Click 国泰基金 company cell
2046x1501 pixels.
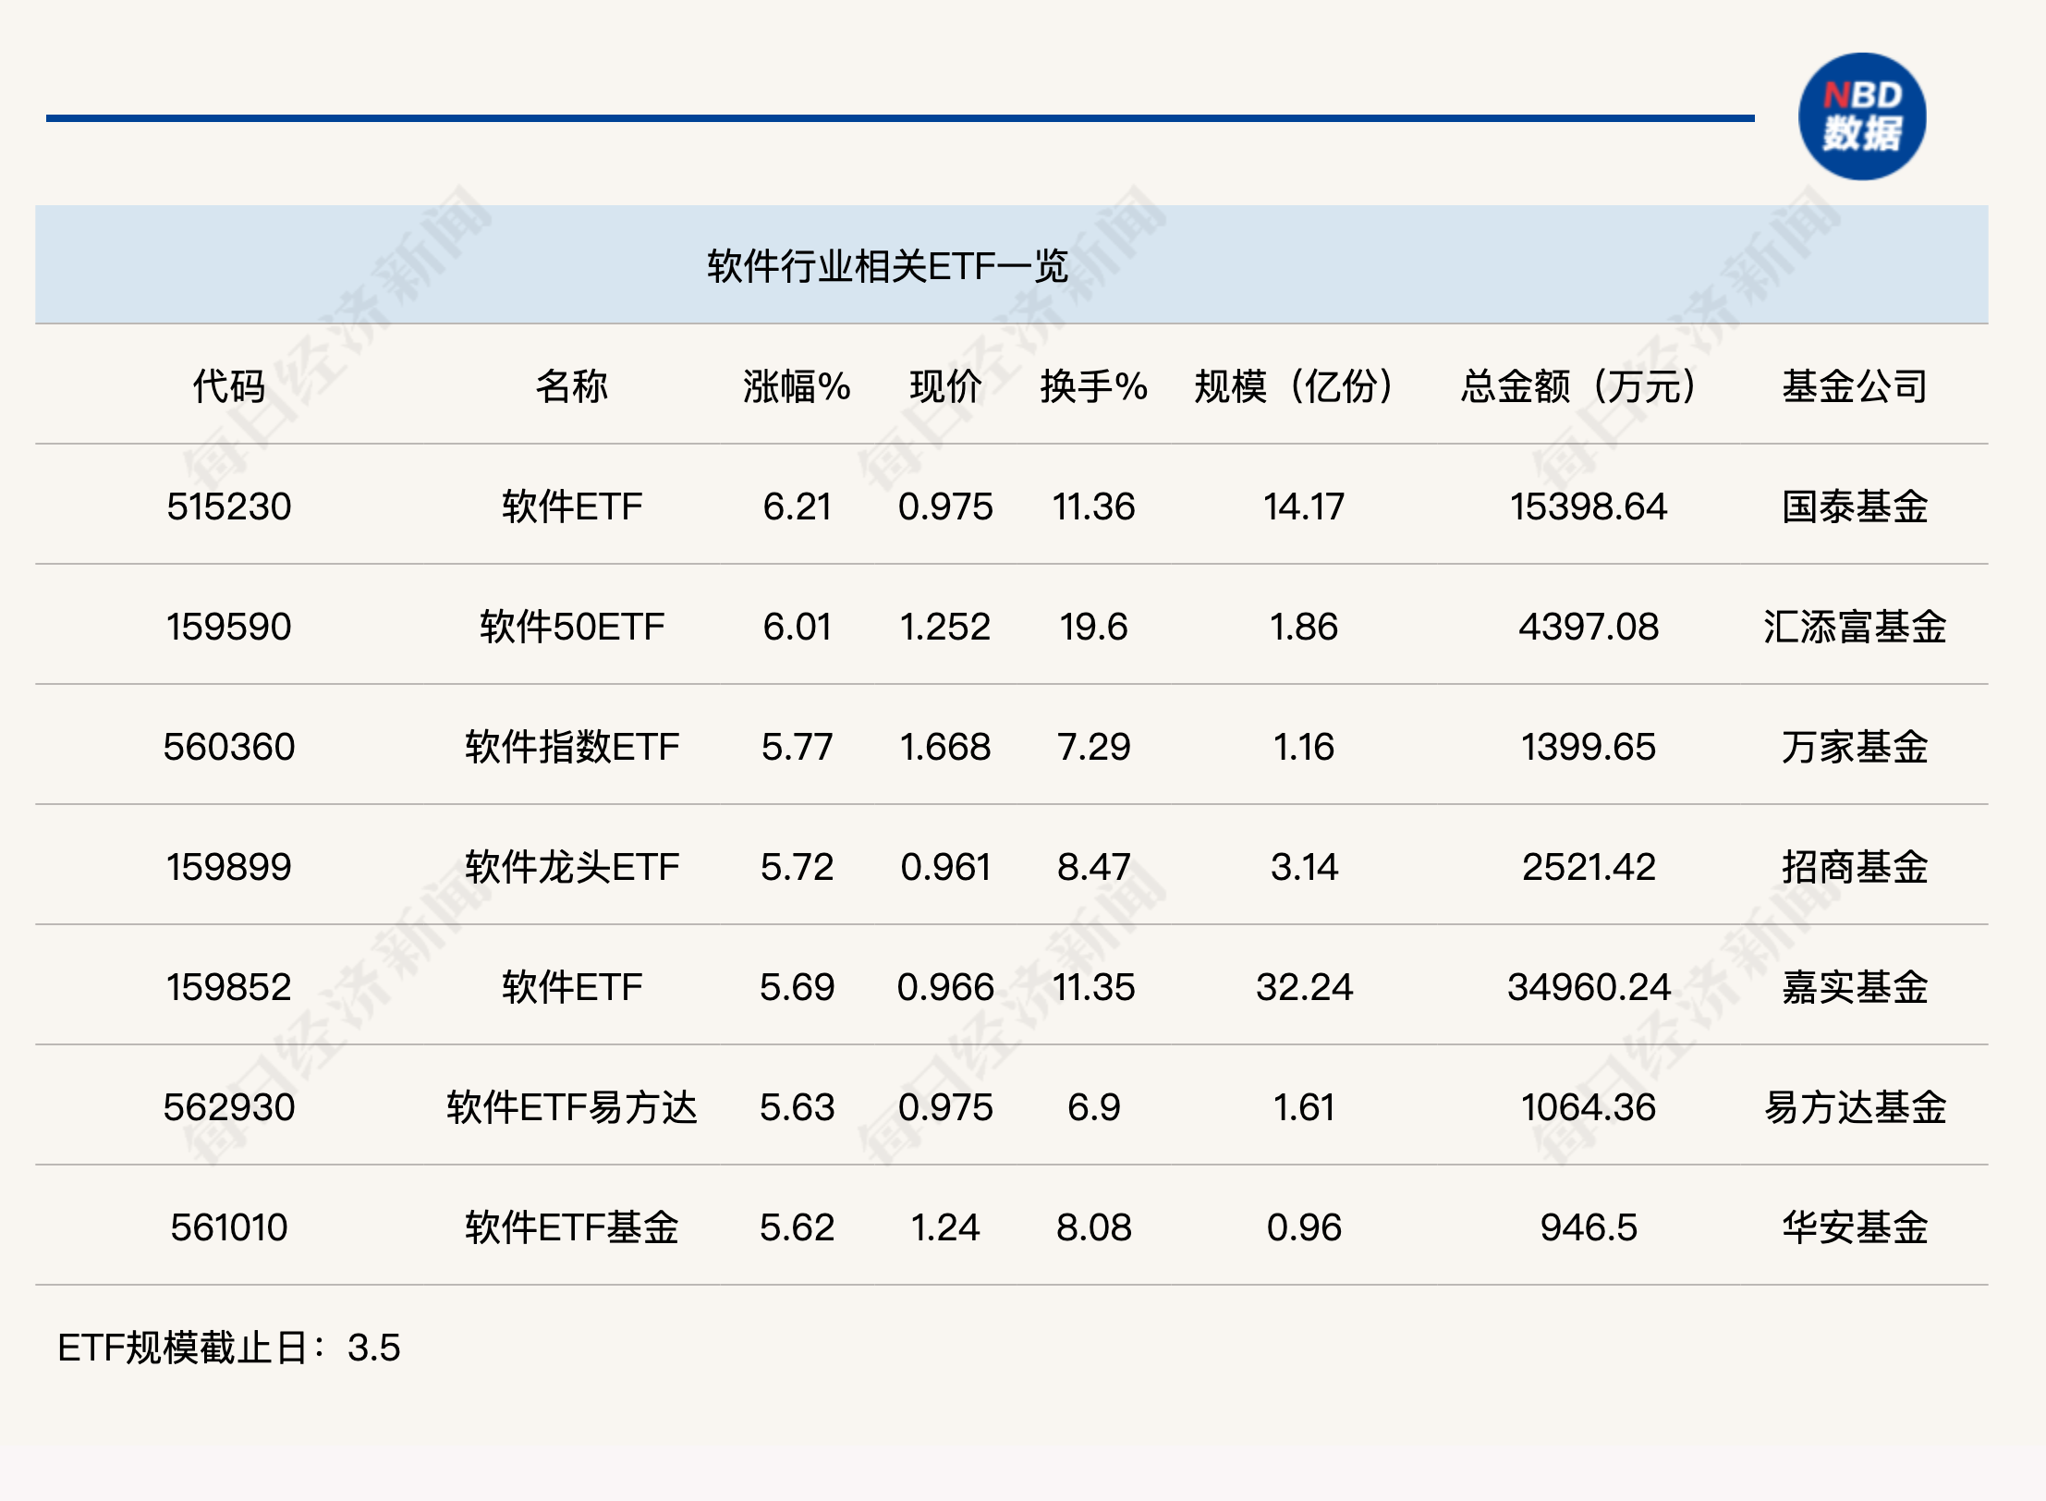coord(1854,506)
